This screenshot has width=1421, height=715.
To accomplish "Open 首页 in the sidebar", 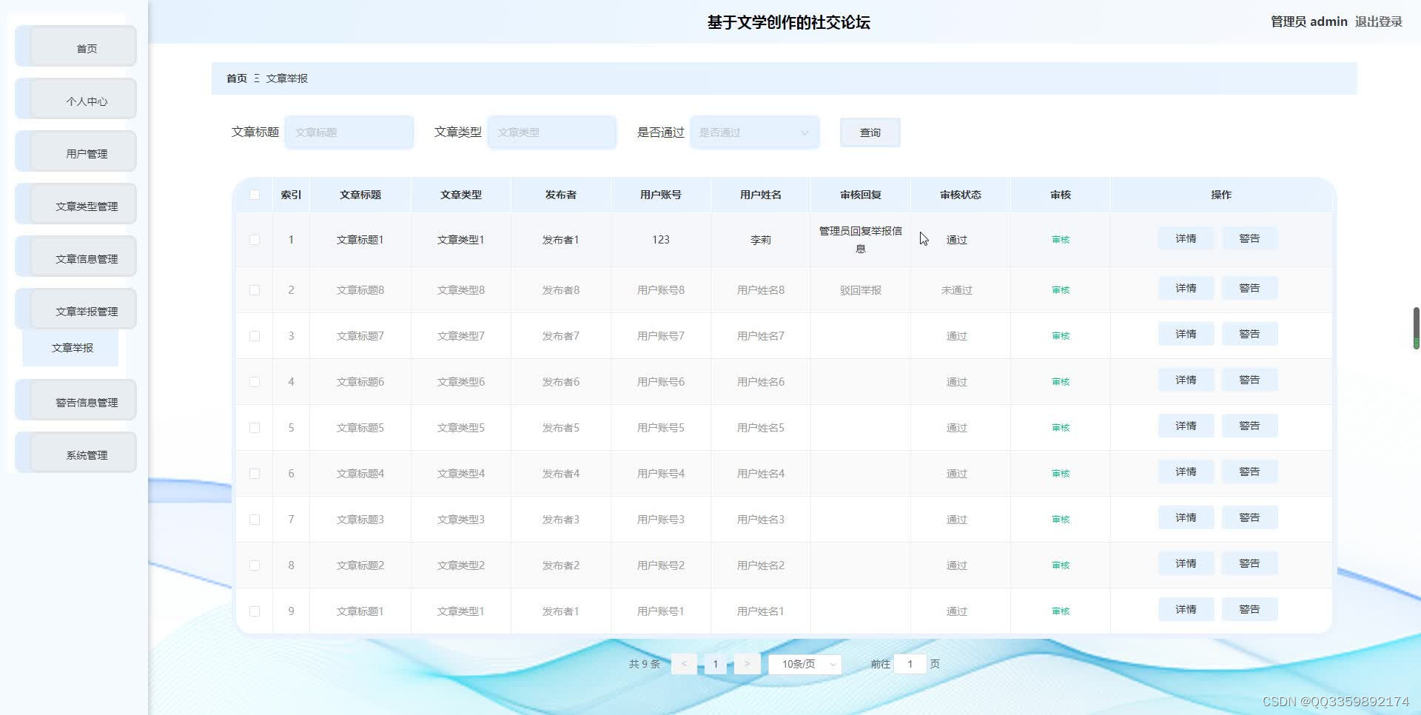I will click(x=76, y=47).
